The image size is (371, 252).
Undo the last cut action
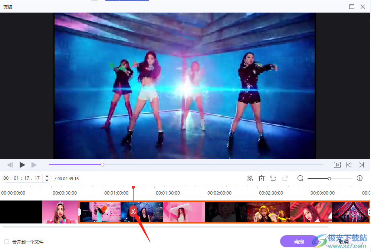pos(273,178)
